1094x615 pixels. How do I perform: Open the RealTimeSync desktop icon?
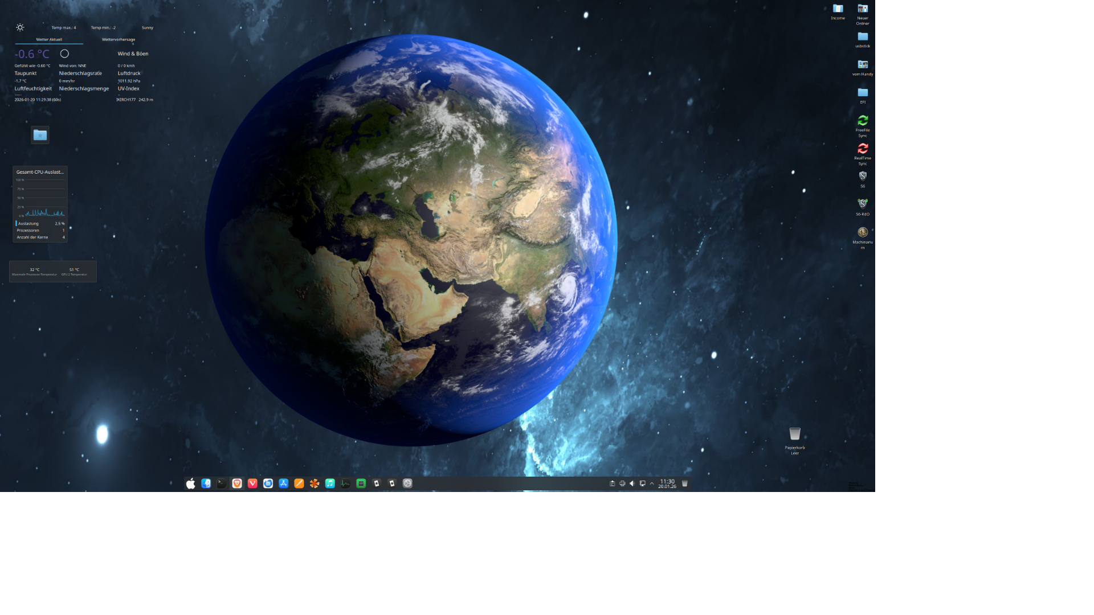click(x=862, y=149)
